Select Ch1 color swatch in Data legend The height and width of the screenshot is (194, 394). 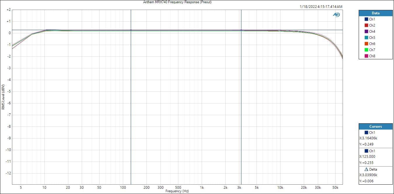click(x=366, y=19)
